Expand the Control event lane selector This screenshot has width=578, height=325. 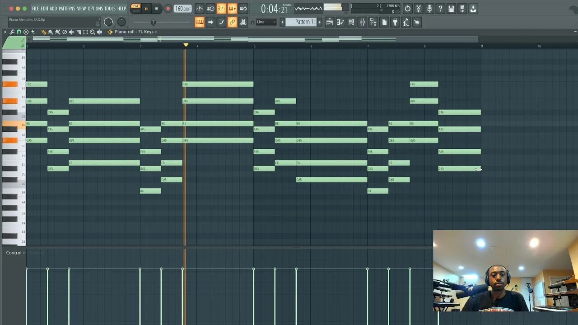coord(16,253)
